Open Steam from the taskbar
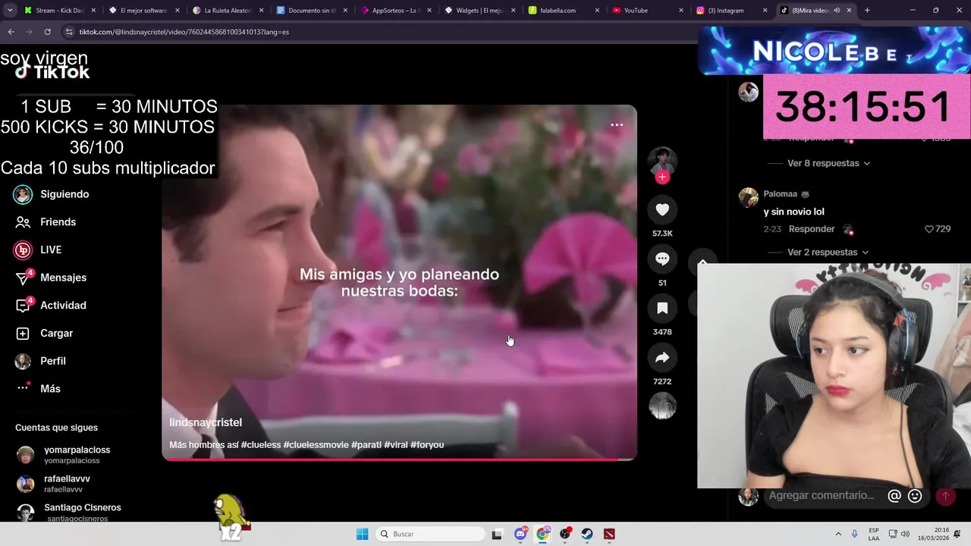 (587, 534)
